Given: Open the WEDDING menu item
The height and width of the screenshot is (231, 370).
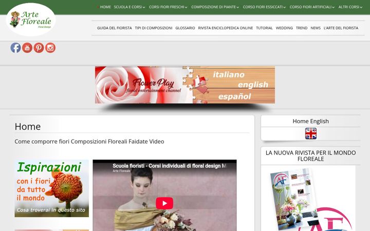Looking at the screenshot, I should [284, 28].
